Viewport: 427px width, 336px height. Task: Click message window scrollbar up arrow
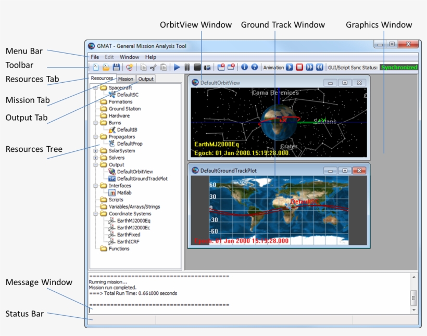[413, 277]
